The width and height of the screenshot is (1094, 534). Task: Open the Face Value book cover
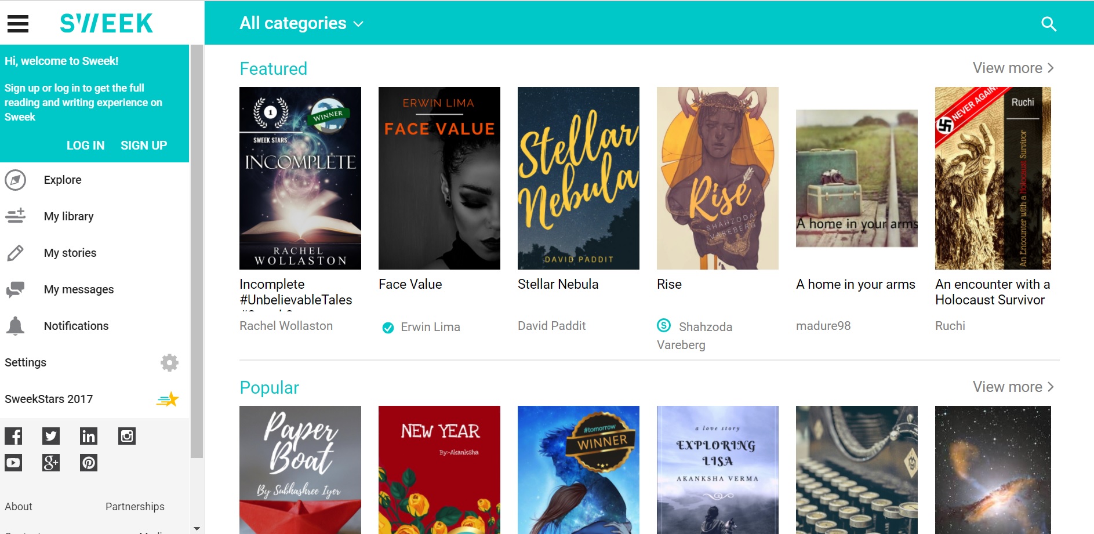click(439, 178)
